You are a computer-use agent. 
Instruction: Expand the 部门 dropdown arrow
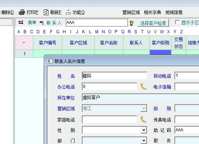[144, 140]
